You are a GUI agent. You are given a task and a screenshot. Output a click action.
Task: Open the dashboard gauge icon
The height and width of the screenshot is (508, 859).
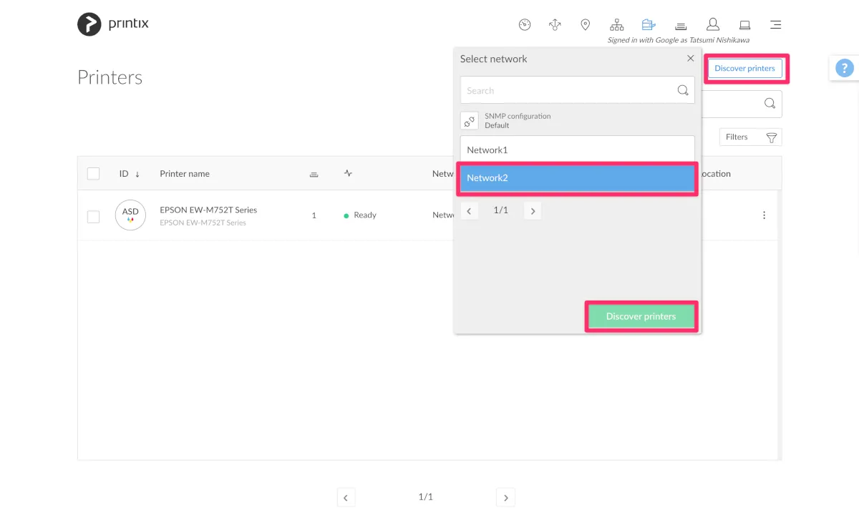tap(525, 25)
